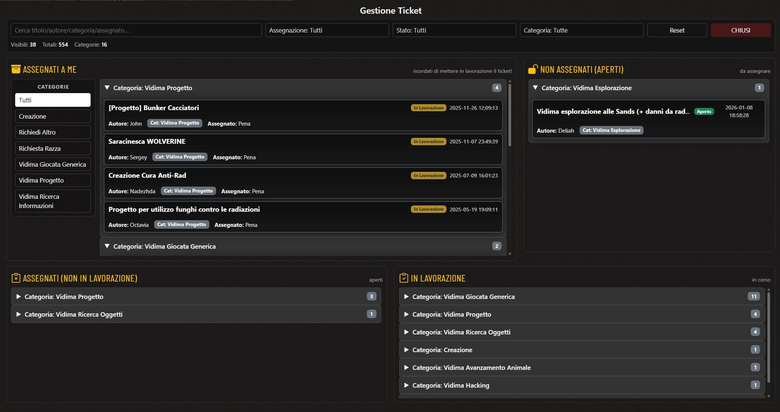
Task: Expand Vidima Progetto in Assegnati (Non in Lavorazione)
Action: coord(196,297)
